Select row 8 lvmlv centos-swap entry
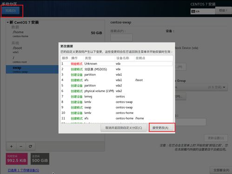Screen dimensions: 232x174 pyautogui.click(x=117, y=102)
